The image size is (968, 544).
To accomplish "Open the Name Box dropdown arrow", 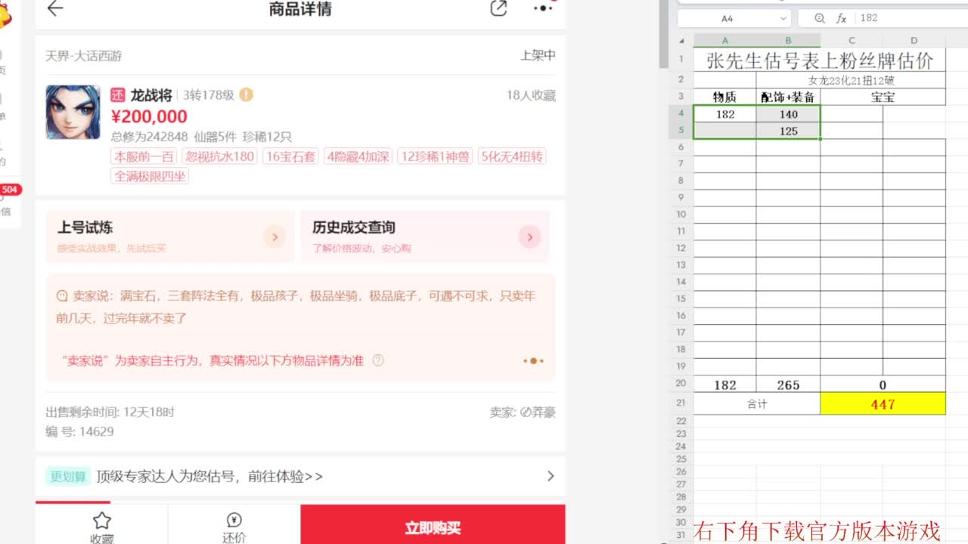I will (783, 18).
